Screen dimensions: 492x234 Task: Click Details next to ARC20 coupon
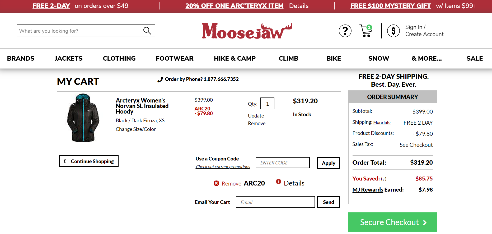click(x=294, y=183)
